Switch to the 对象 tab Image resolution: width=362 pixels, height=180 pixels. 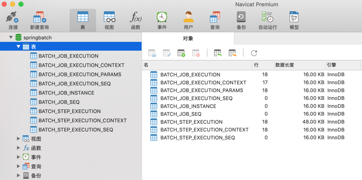tap(188, 39)
